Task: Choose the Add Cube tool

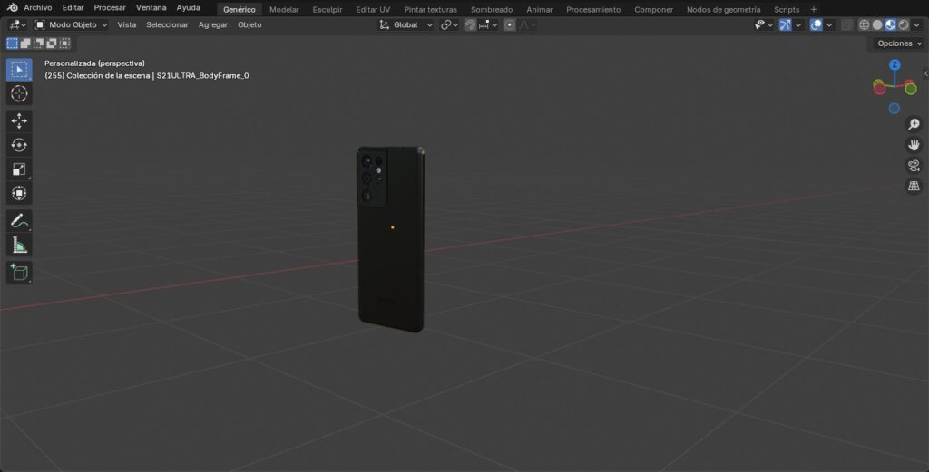Action: [x=19, y=272]
